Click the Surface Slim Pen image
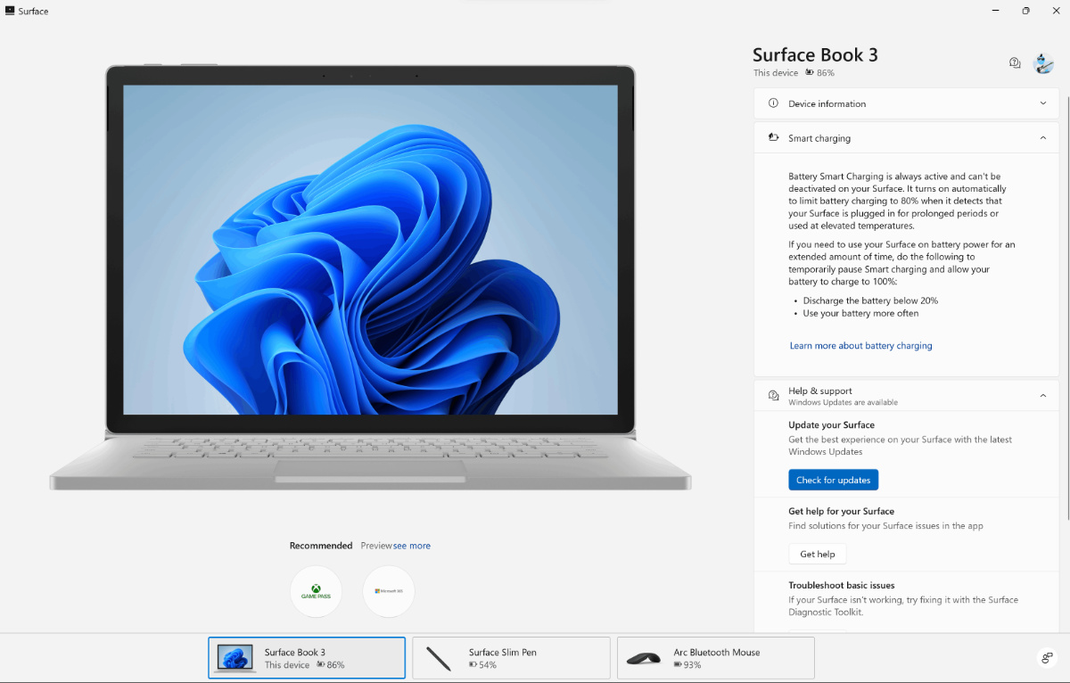1070x683 pixels. [x=438, y=658]
